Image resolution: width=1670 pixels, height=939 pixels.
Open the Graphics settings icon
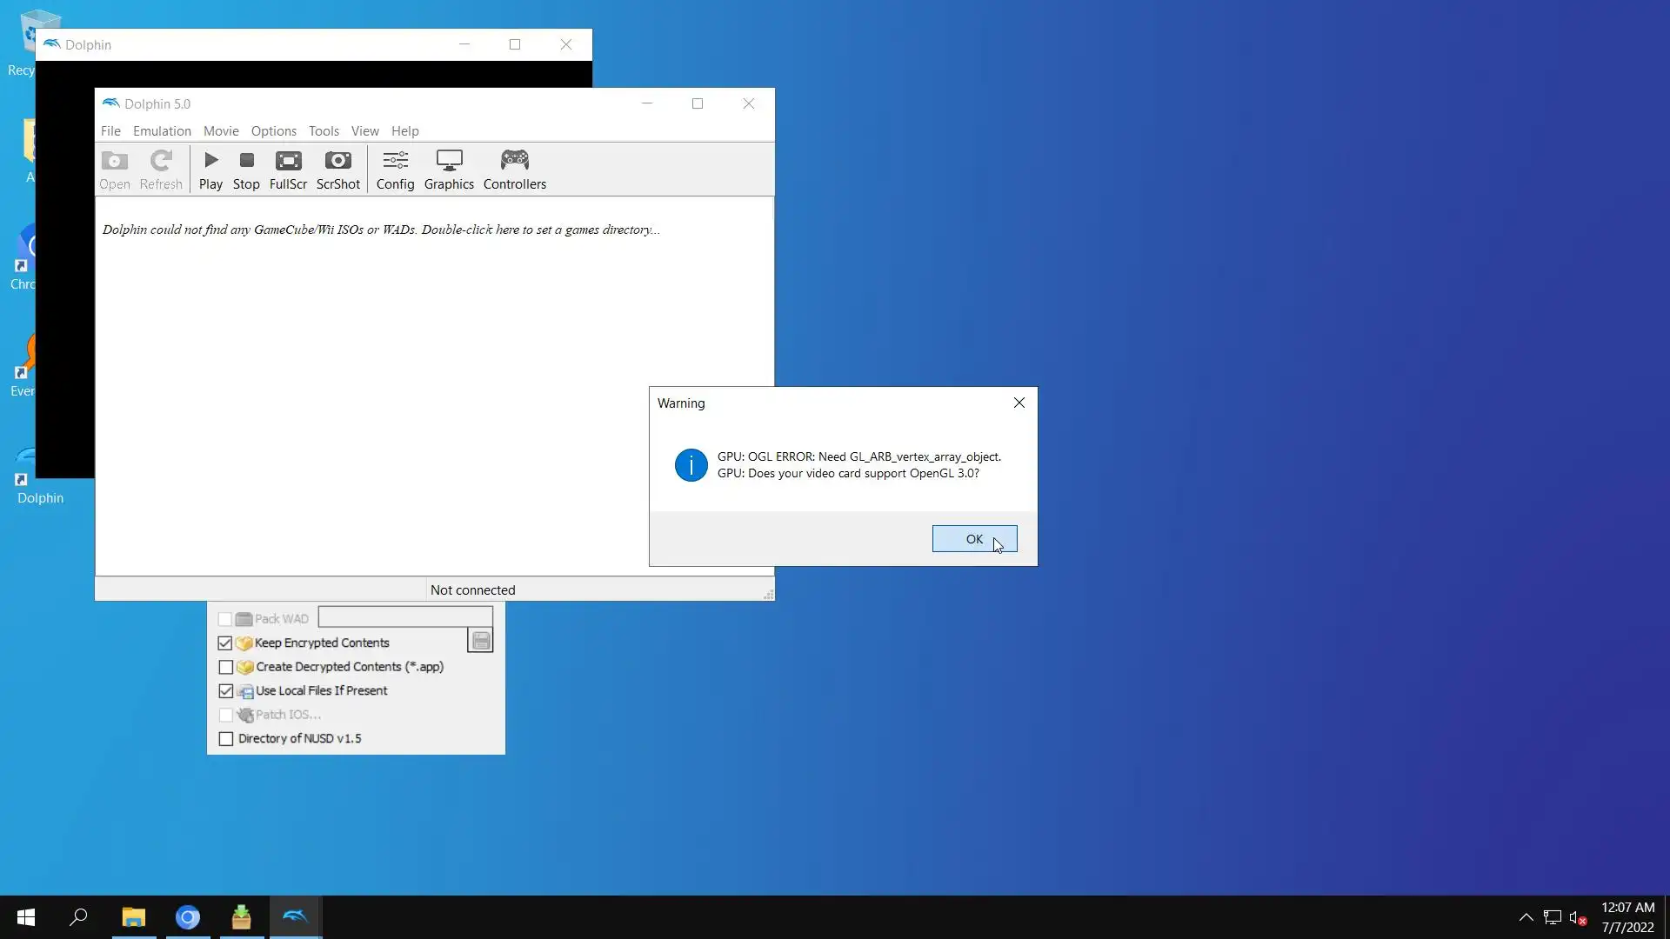click(x=449, y=170)
